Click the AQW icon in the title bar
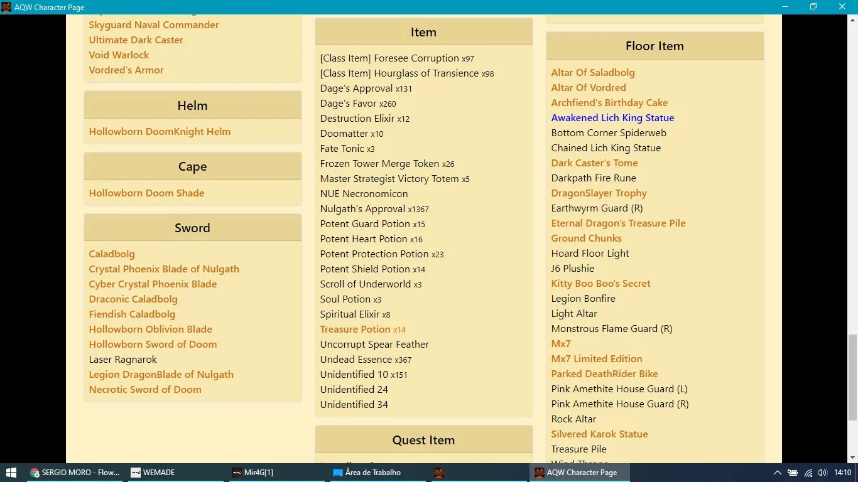858x482 pixels. pyautogui.click(x=6, y=7)
